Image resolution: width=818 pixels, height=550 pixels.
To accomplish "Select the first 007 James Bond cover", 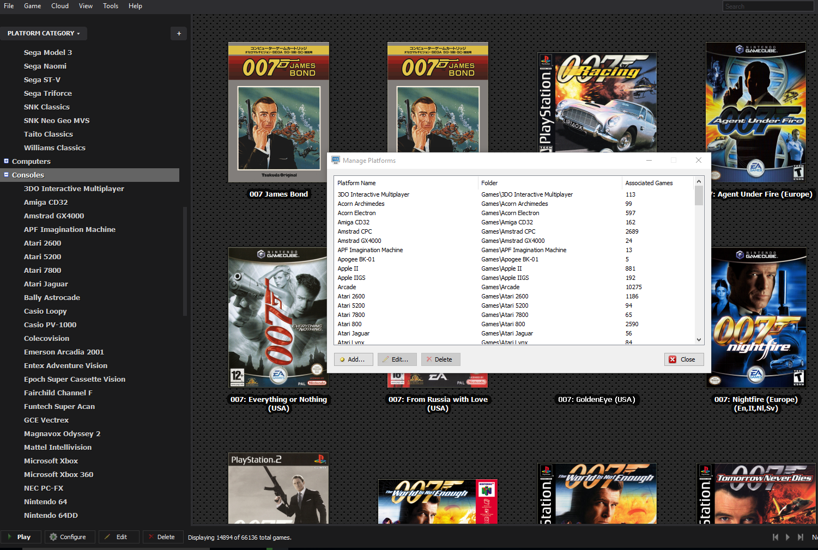I will [x=278, y=112].
